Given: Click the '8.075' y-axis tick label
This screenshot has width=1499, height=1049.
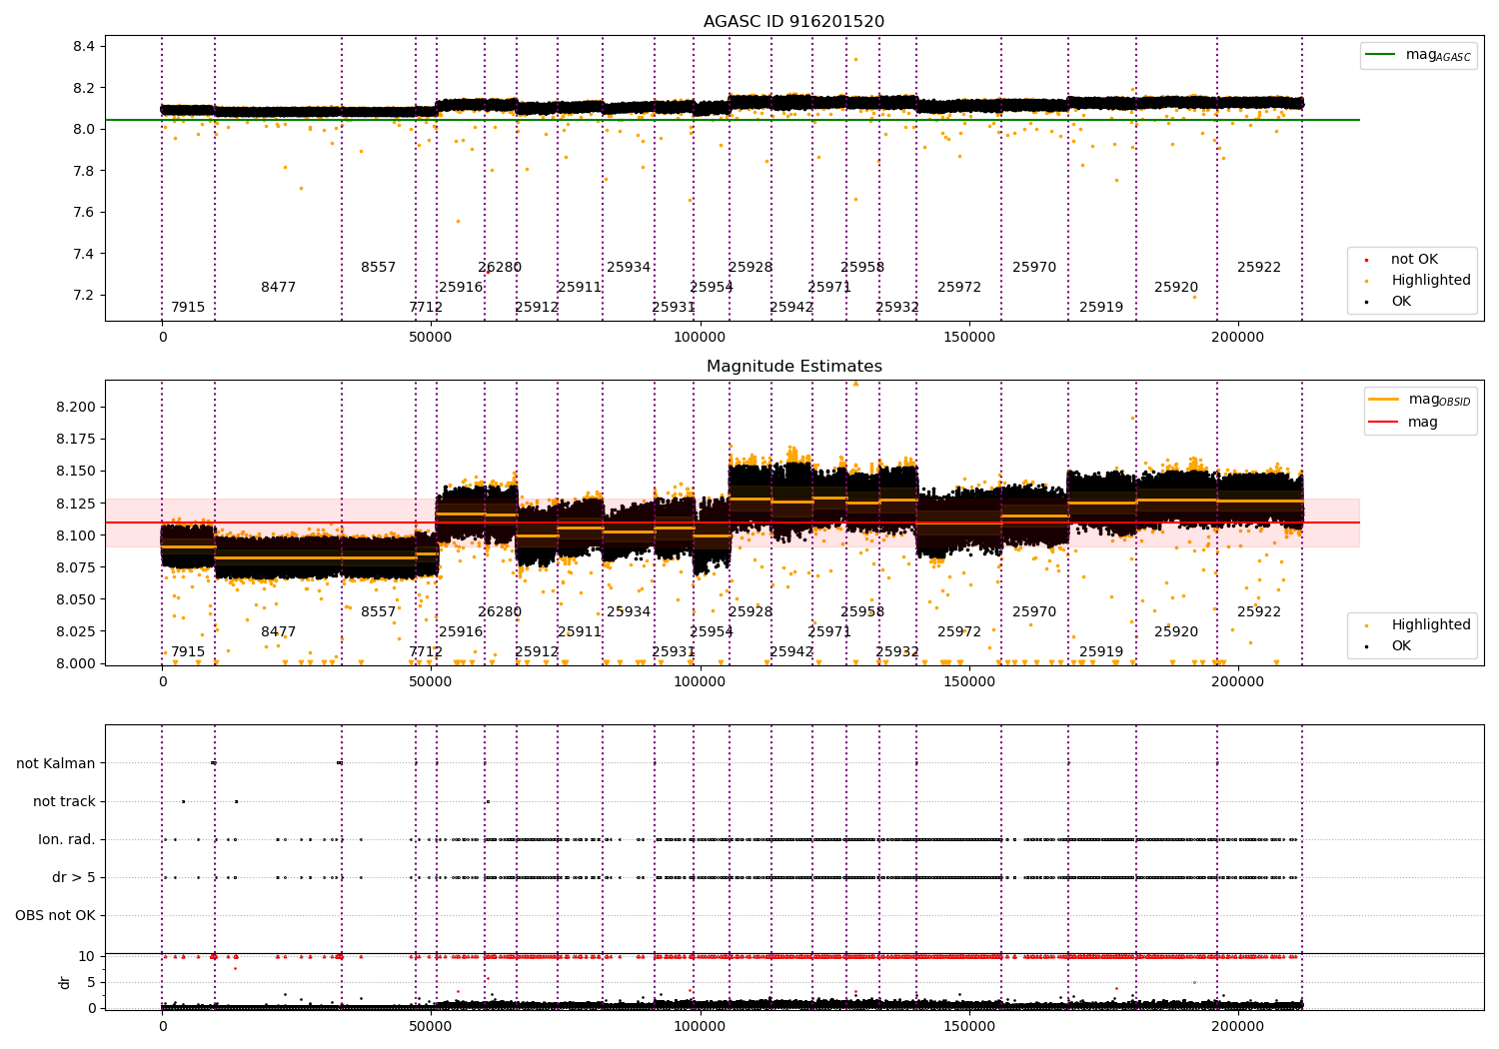Looking at the screenshot, I should 76,567.
